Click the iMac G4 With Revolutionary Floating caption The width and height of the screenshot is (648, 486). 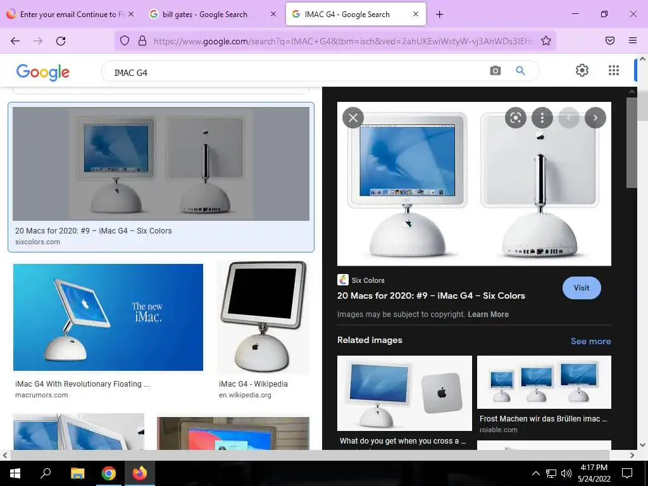[x=82, y=384]
